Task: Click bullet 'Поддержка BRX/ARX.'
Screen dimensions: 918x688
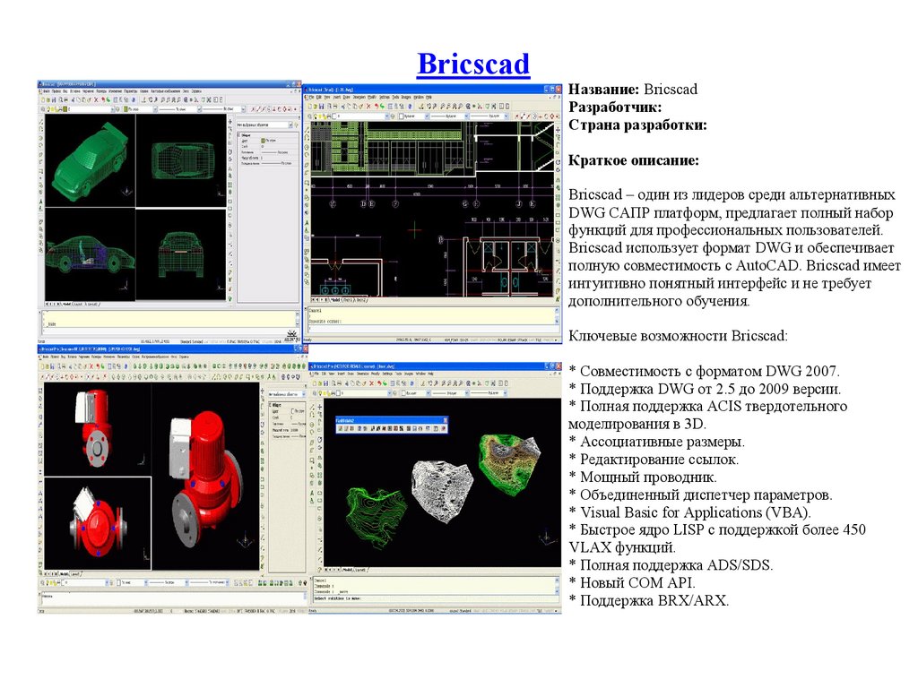Action: (x=649, y=601)
